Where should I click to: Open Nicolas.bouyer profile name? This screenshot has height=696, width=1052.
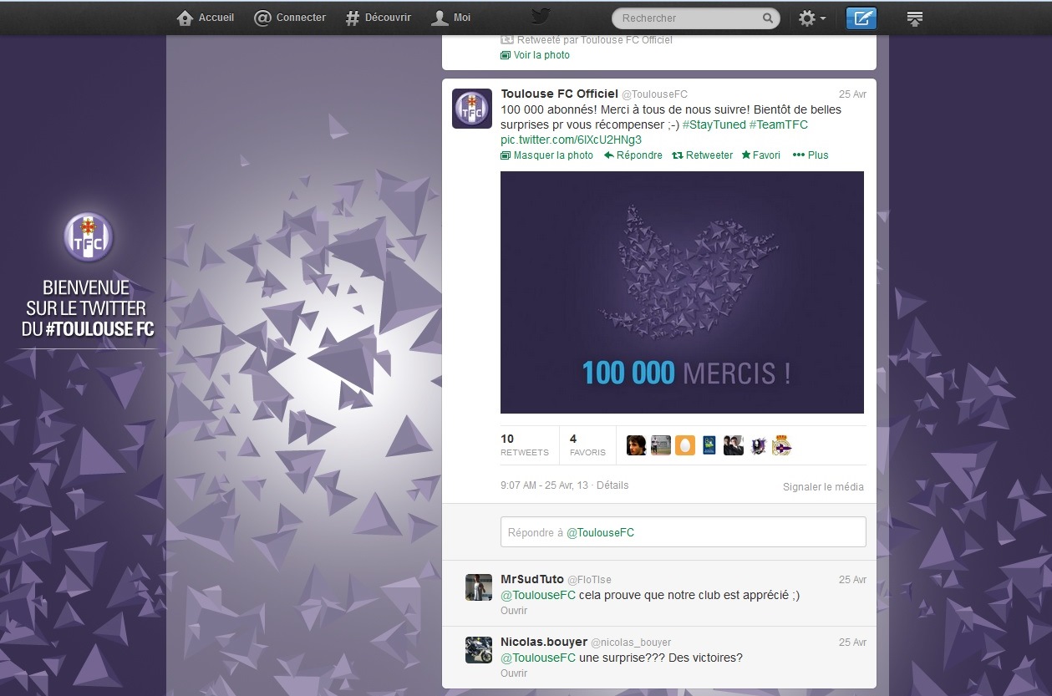pyautogui.click(x=544, y=643)
